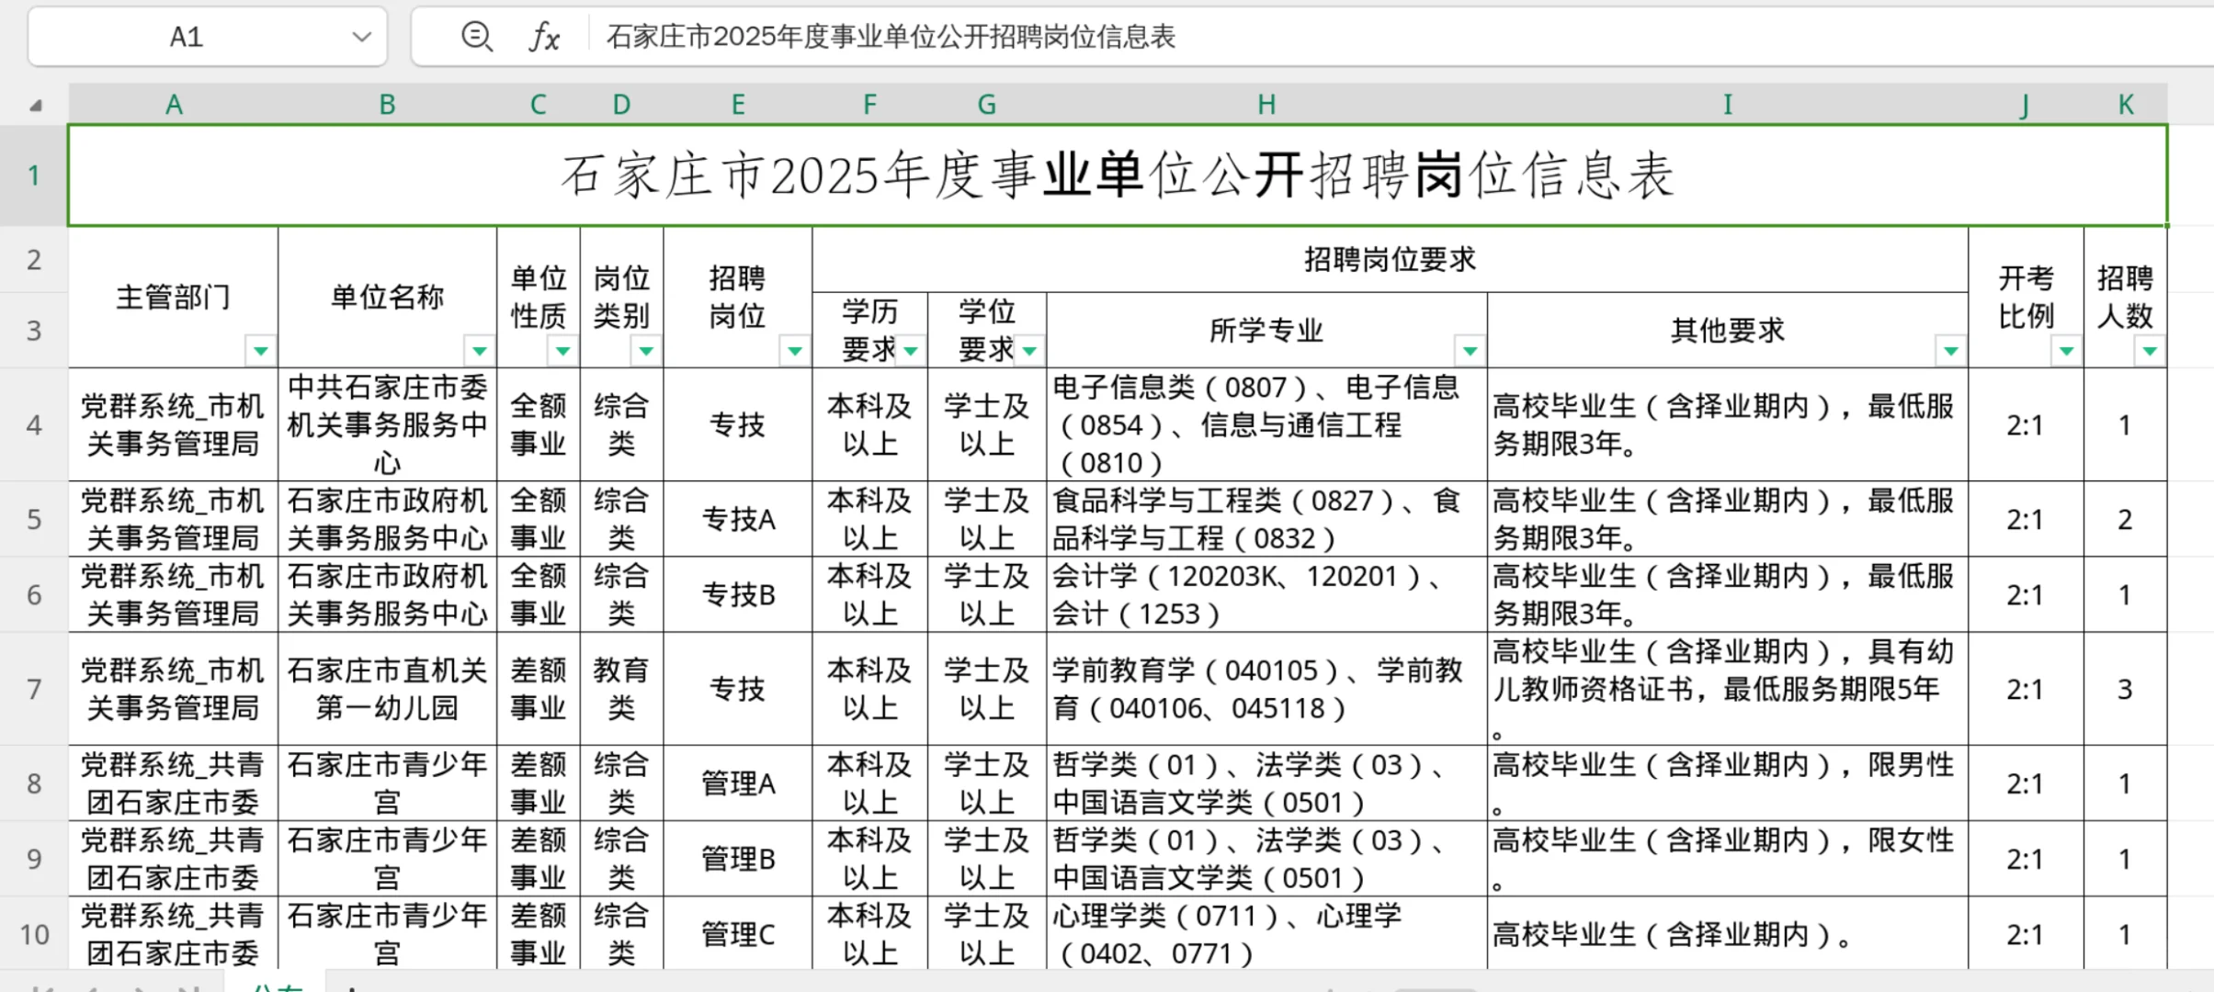Toggle the filter on 招聘岗位 column
2214x992 pixels.
(x=795, y=350)
